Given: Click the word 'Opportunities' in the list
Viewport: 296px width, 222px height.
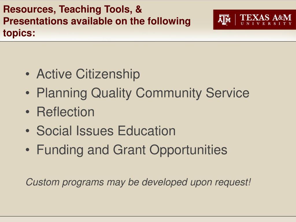Looking at the screenshot, I should (x=188, y=150).
